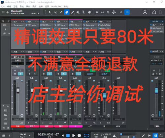Select the Bend tool
The height and width of the screenshot is (138, 165).
point(83,12)
